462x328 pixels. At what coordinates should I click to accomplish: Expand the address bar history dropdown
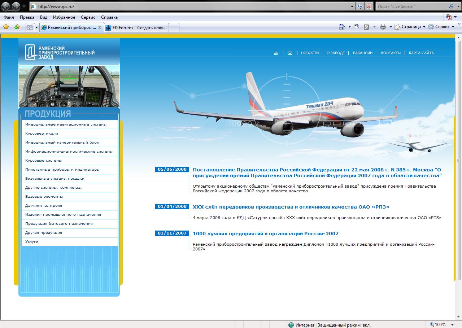click(x=352, y=6)
